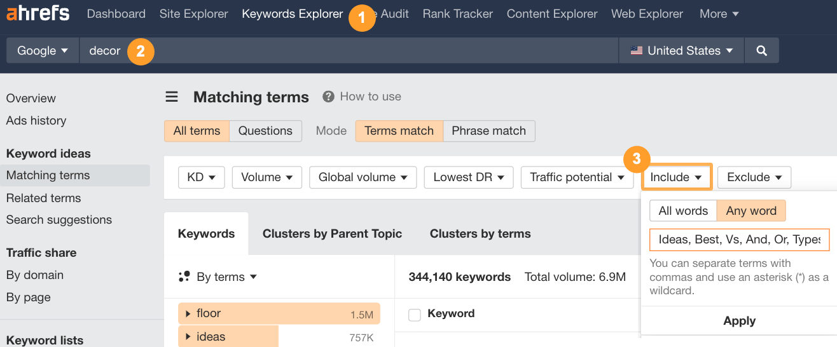The image size is (837, 347).
Task: Expand the ideas term arrow
Action: (x=188, y=337)
